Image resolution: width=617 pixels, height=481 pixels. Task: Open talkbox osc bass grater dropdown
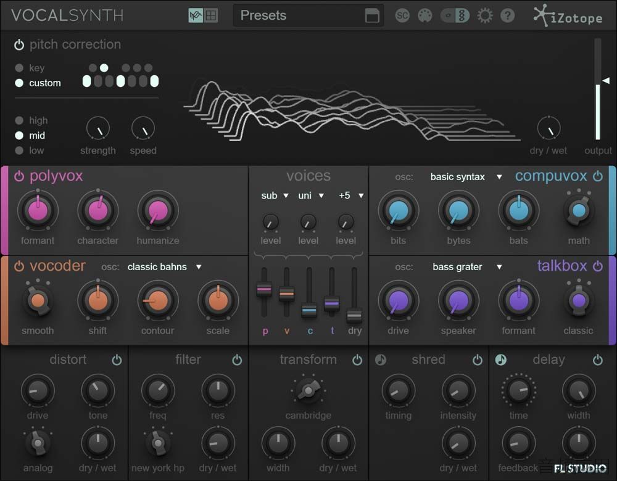pyautogui.click(x=467, y=267)
